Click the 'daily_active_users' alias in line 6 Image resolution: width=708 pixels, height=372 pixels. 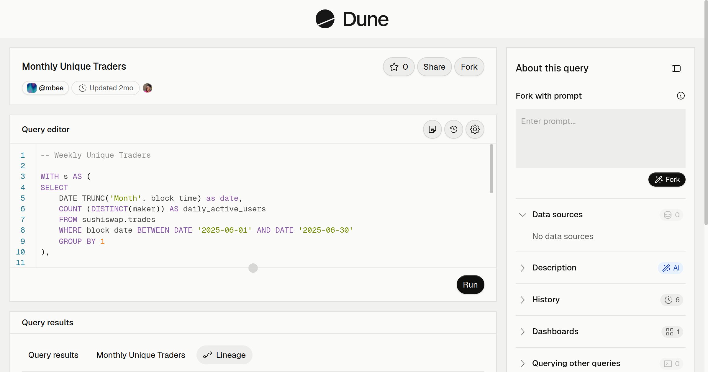tap(224, 209)
